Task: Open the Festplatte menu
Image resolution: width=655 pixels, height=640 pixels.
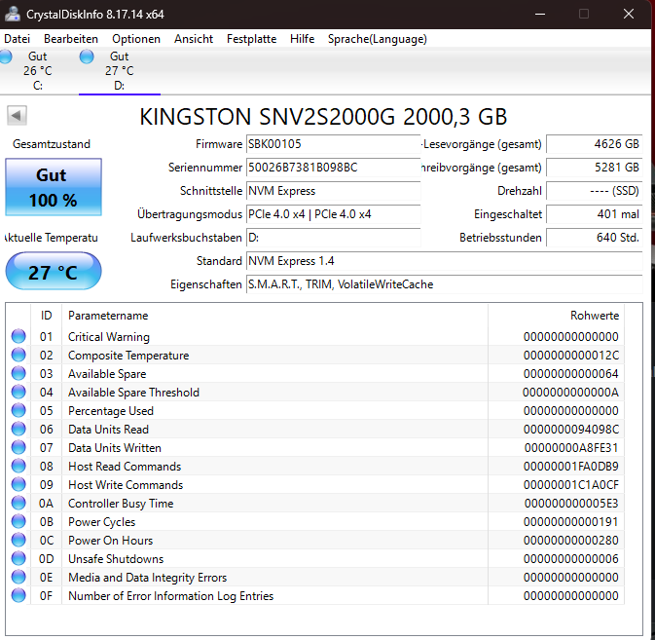Action: click(x=251, y=39)
